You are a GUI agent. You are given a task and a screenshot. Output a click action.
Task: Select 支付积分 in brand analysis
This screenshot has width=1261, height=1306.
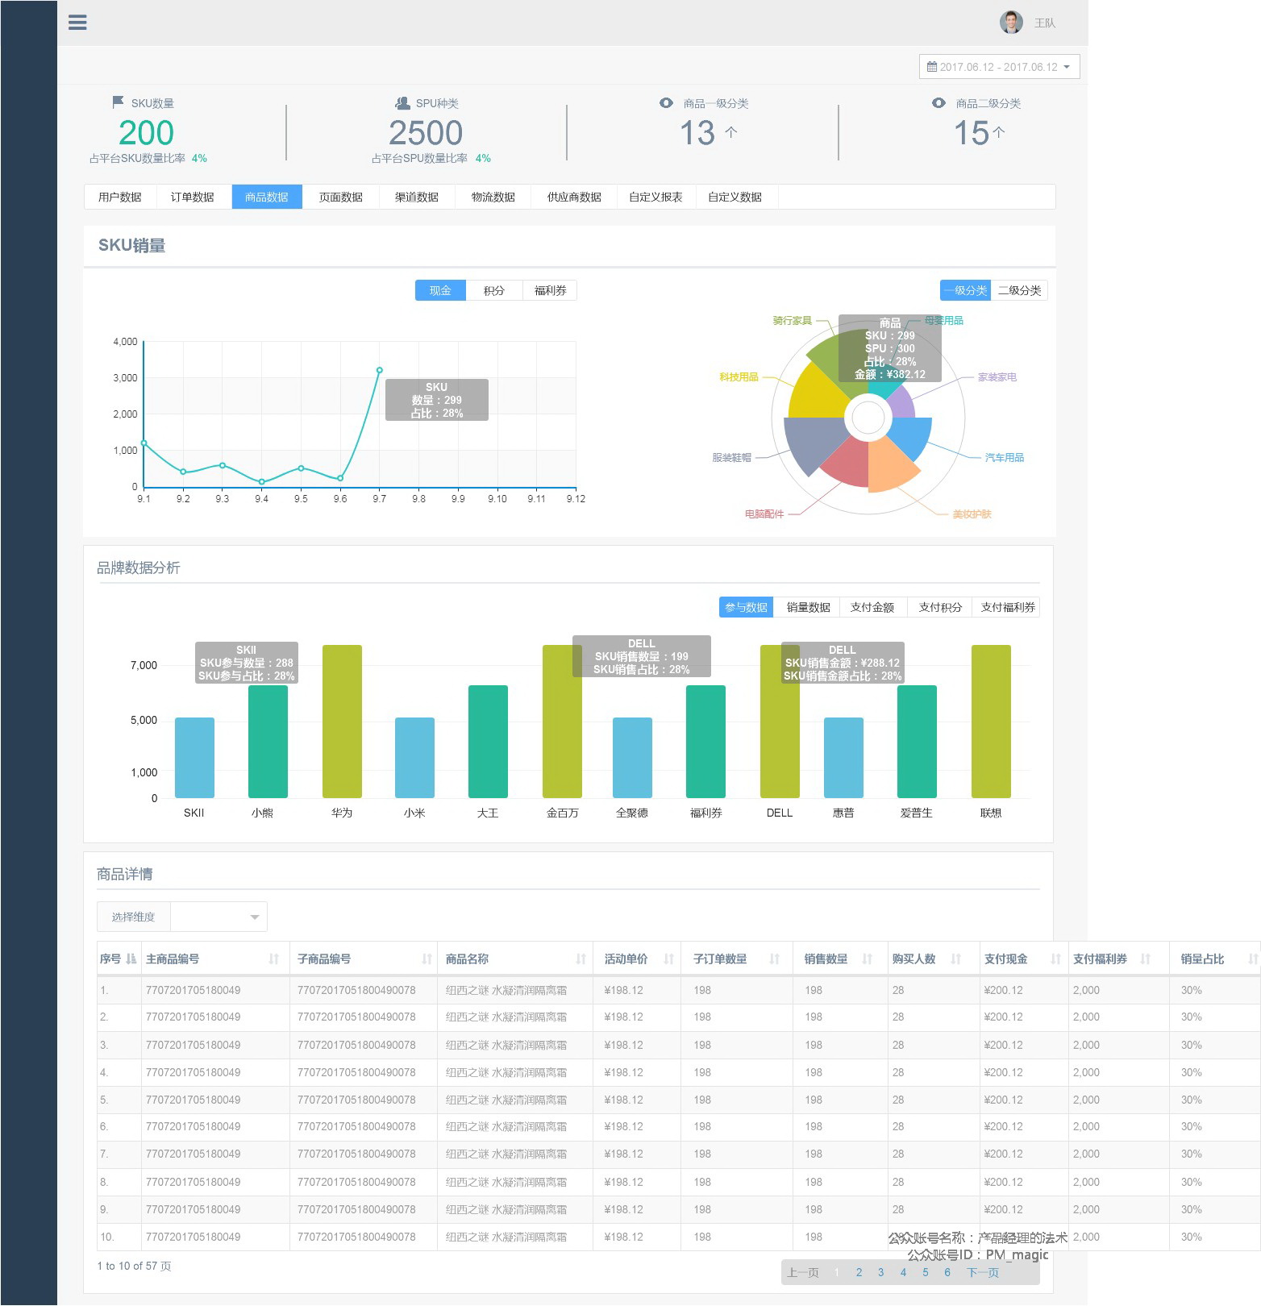pos(940,607)
